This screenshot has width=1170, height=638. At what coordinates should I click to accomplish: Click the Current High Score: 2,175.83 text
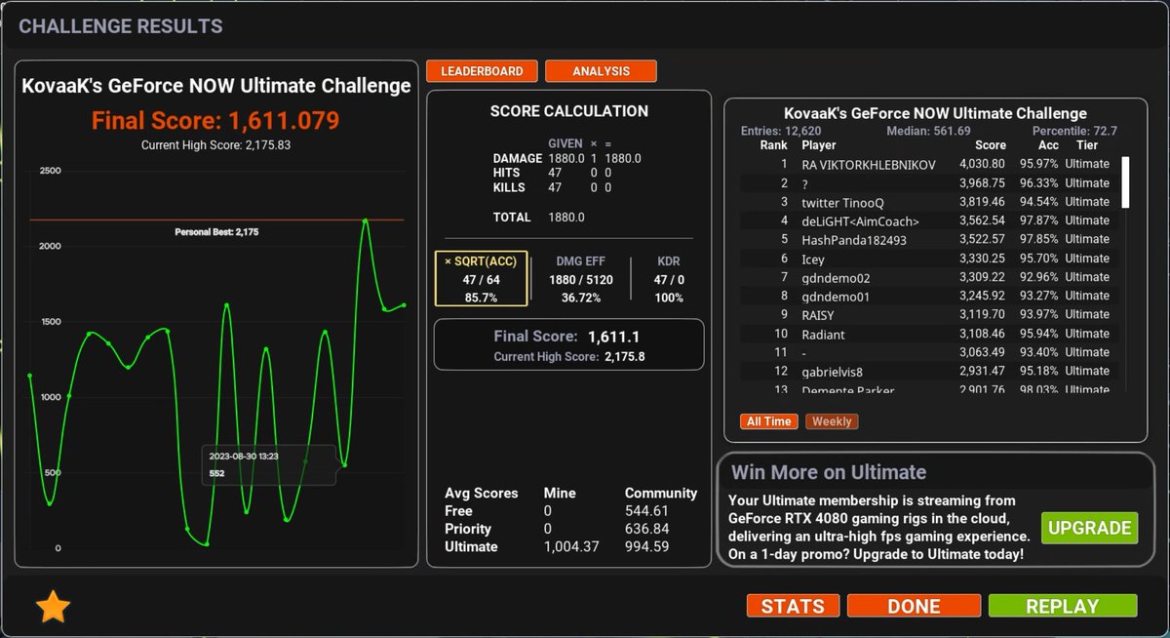pyautogui.click(x=215, y=144)
